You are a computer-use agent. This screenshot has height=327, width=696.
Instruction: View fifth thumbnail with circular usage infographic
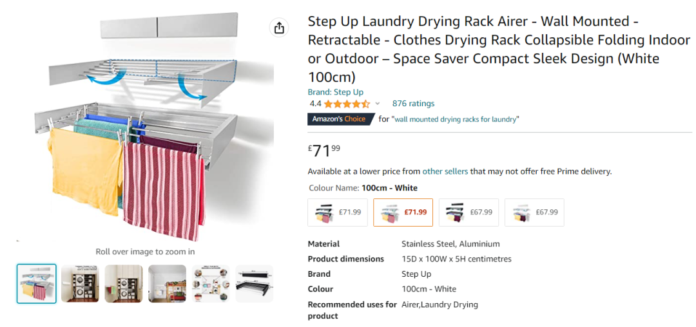tap(211, 283)
